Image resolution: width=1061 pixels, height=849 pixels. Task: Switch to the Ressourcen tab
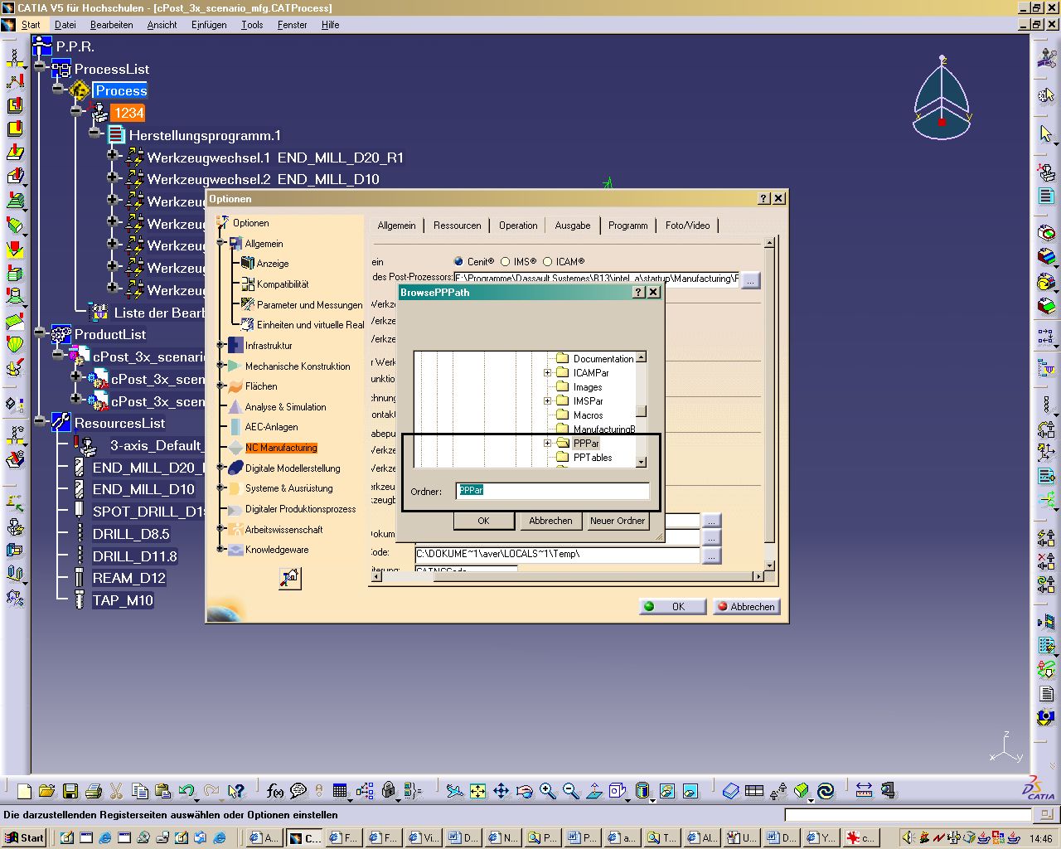(x=457, y=226)
